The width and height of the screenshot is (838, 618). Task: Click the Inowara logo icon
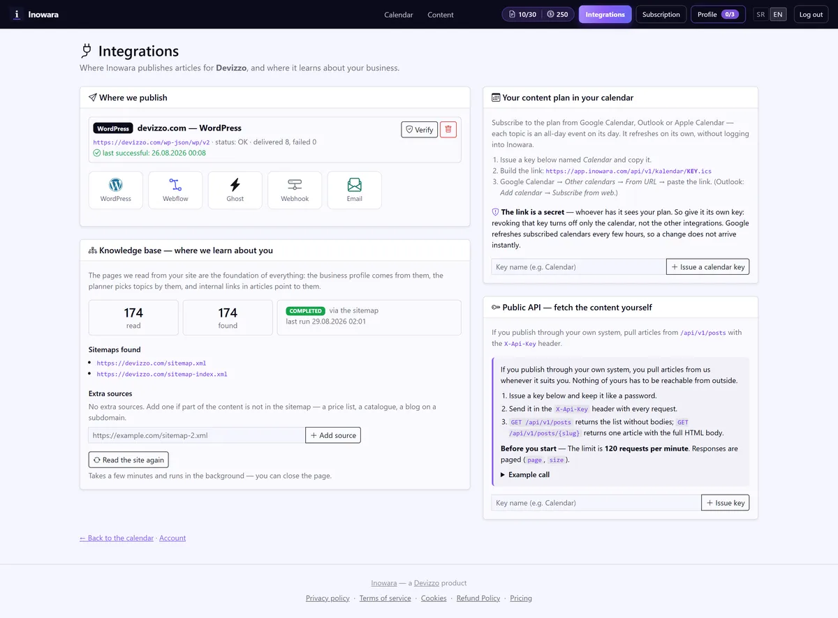point(17,14)
